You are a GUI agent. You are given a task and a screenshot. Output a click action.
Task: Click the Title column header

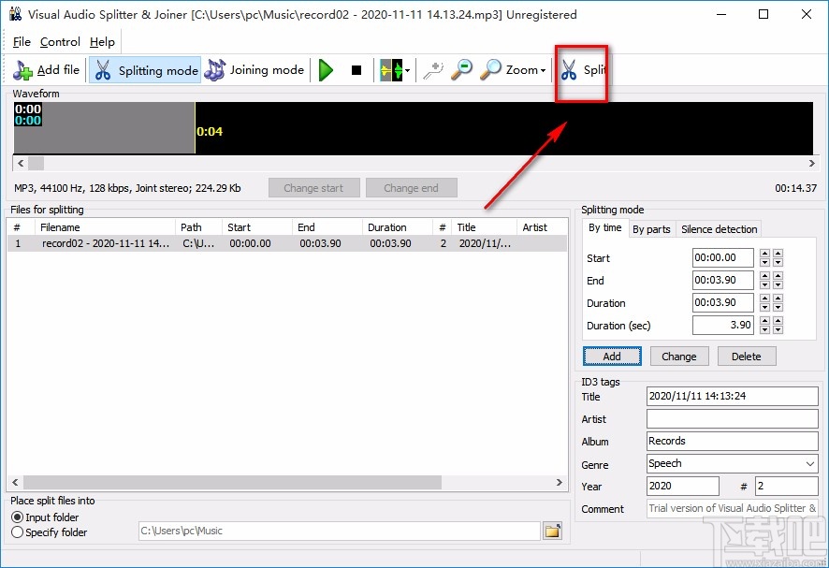[x=484, y=227]
